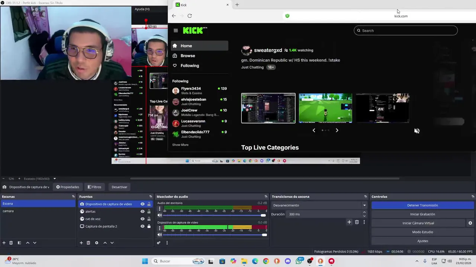Screen dimensions: 476x267
Task: Add a new source in Fuentes panel
Action: [81, 243]
